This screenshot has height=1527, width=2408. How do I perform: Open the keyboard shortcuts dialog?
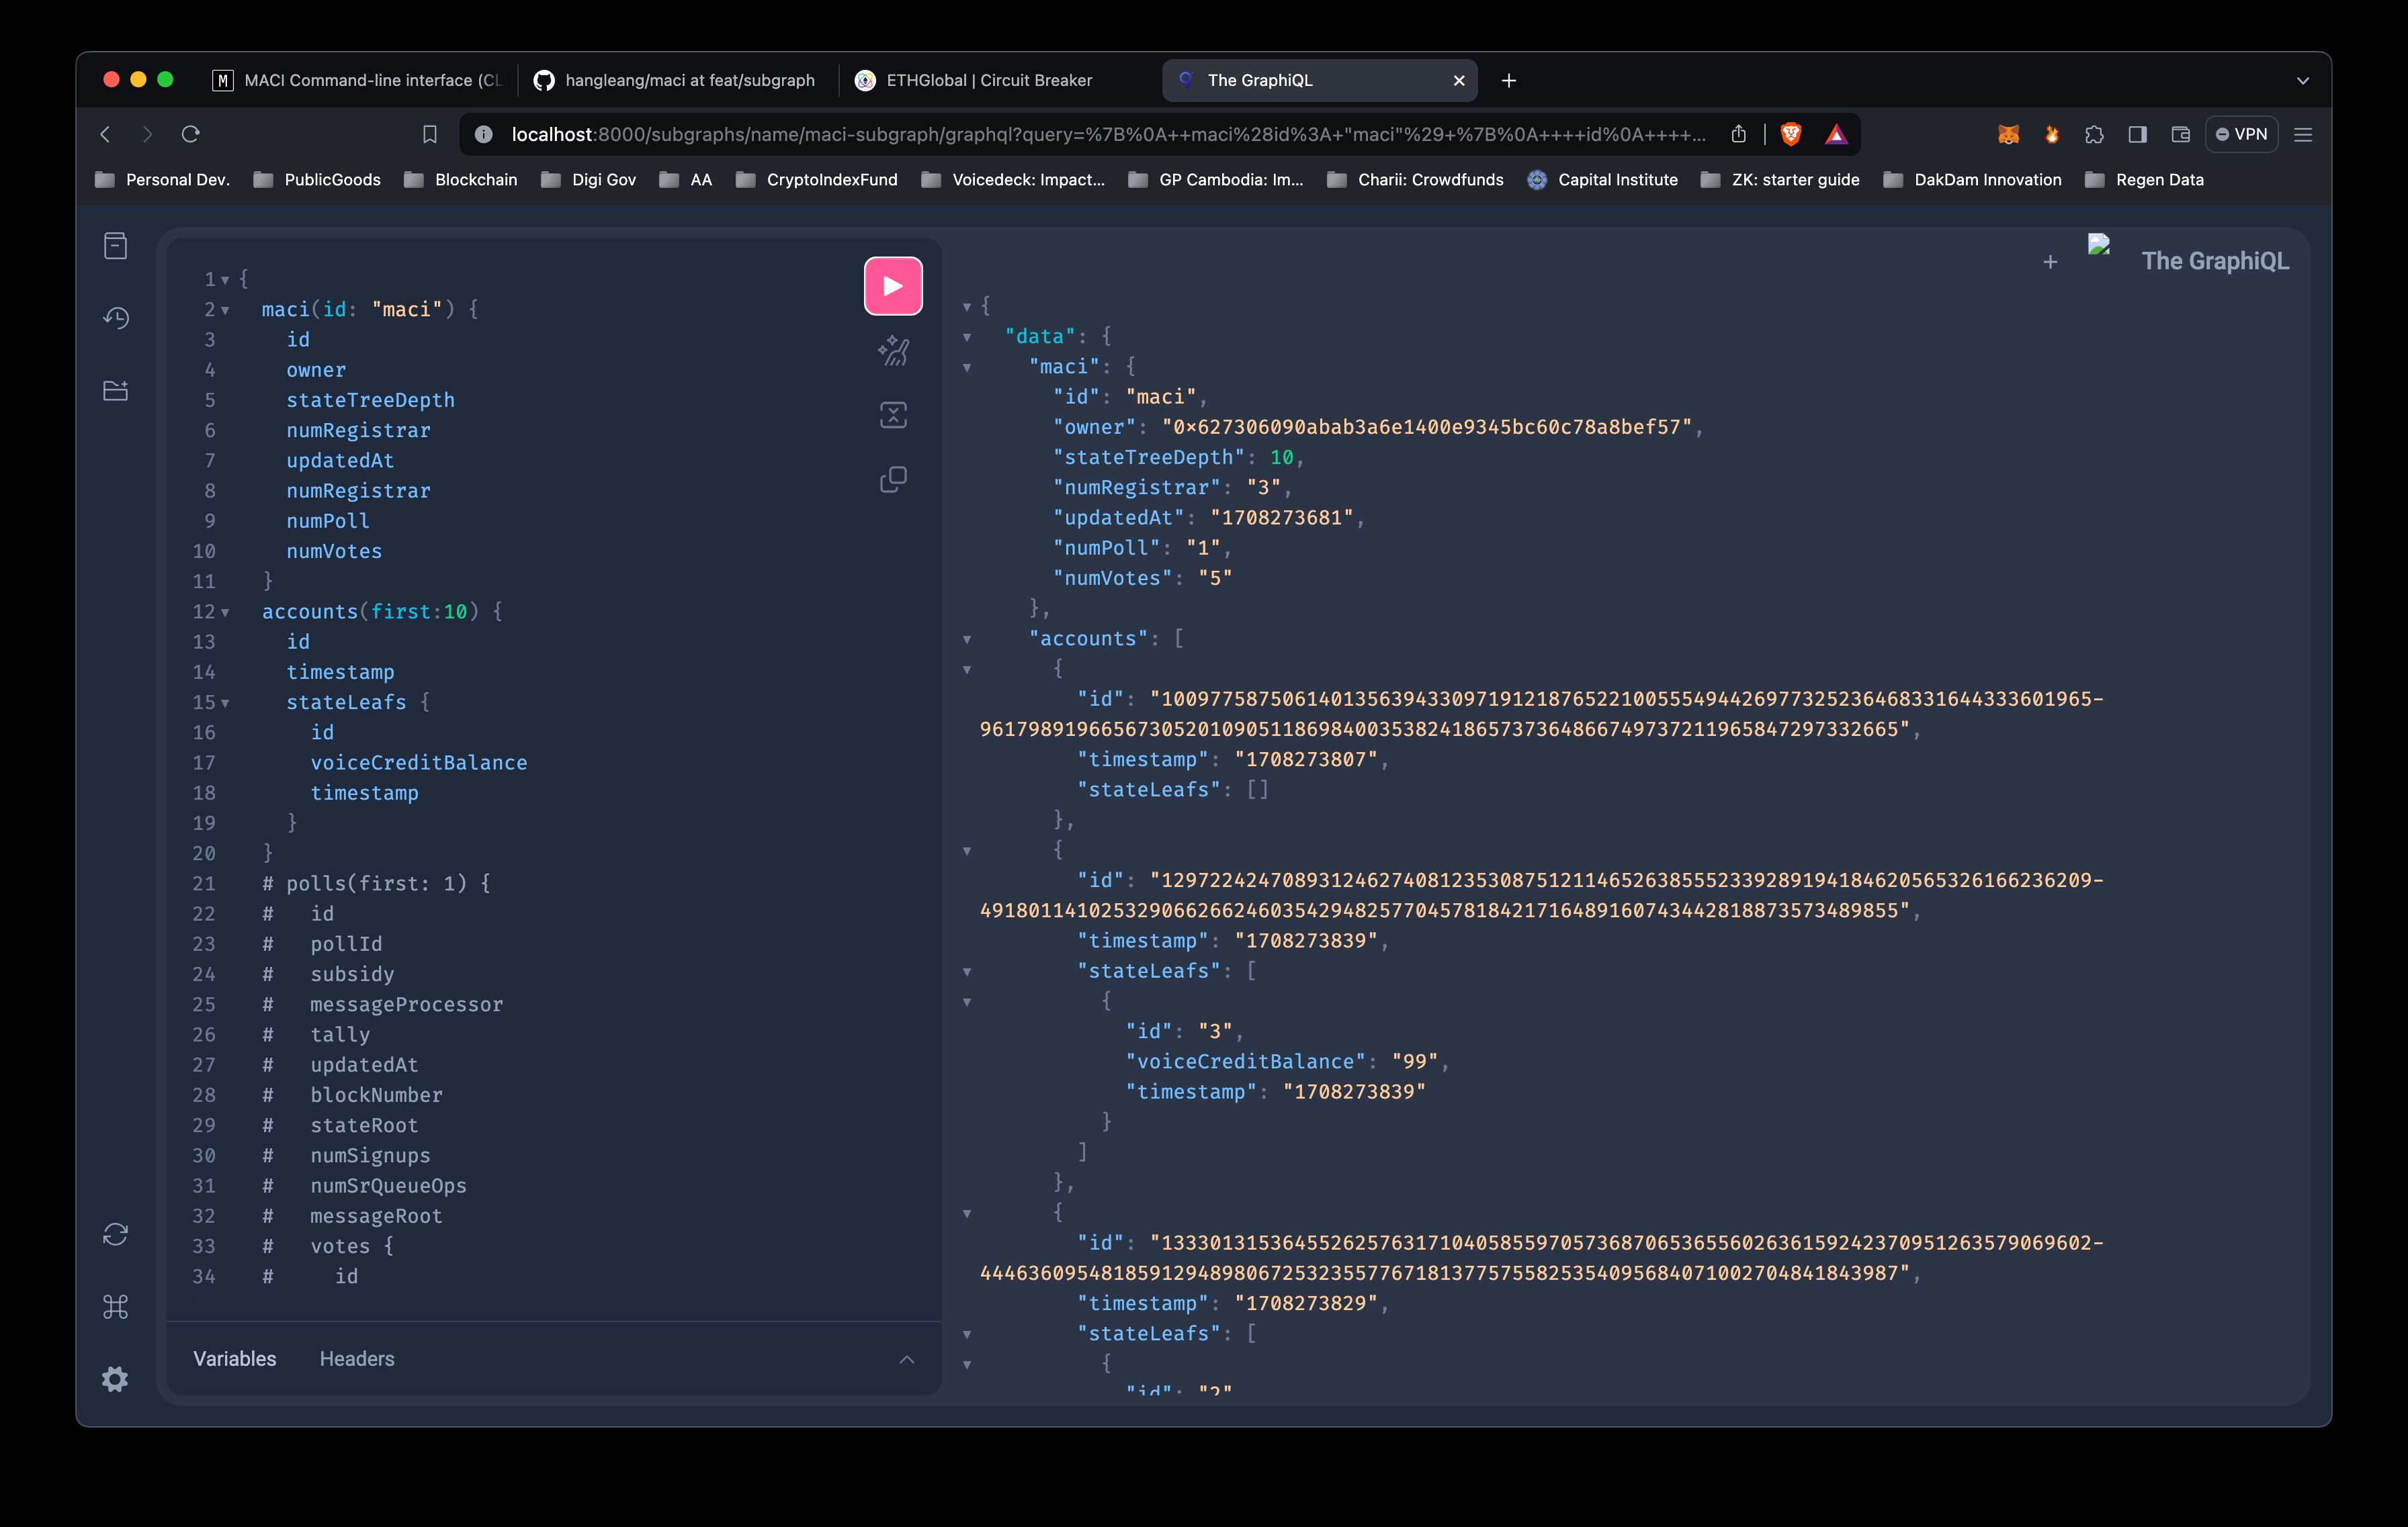[x=116, y=1306]
